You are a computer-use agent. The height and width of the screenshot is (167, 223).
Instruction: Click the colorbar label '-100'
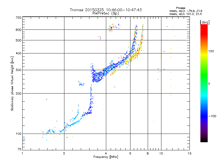212,116
